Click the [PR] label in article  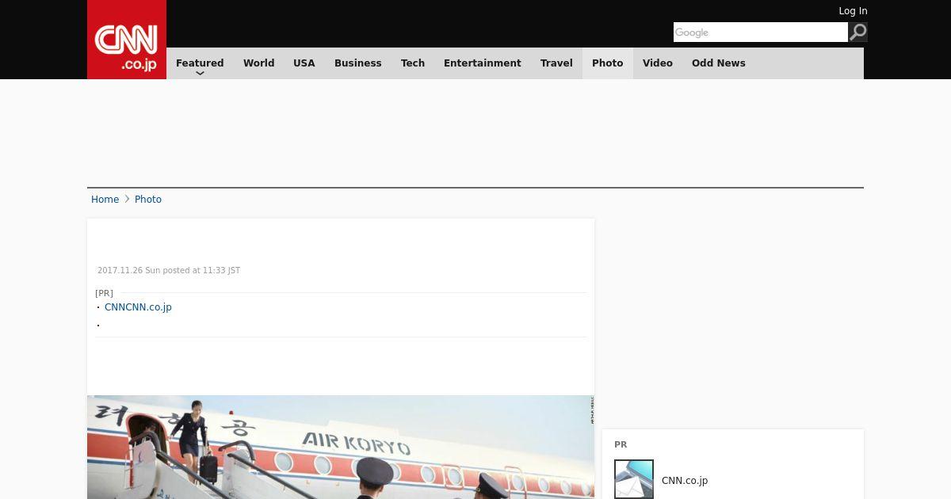coord(104,293)
